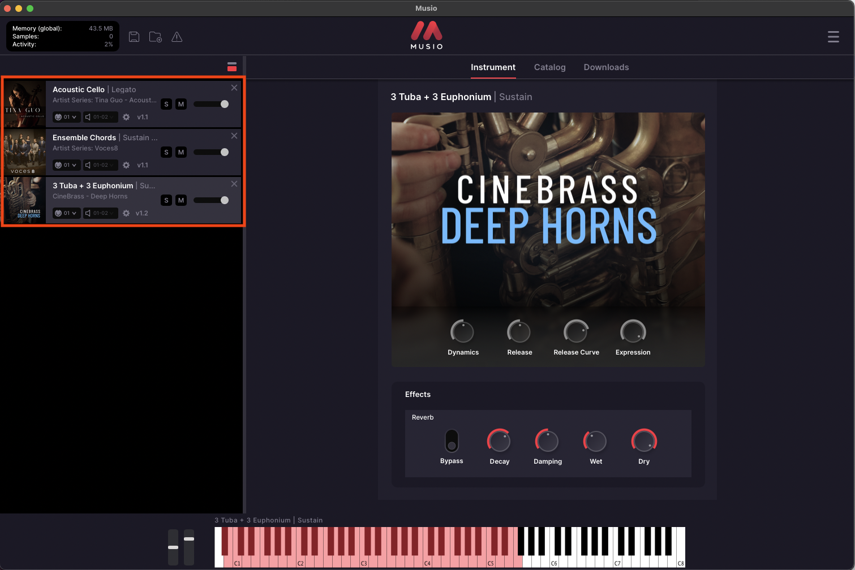Remove Acoustic Cello from the rack
This screenshot has height=570, width=855.
(x=234, y=88)
